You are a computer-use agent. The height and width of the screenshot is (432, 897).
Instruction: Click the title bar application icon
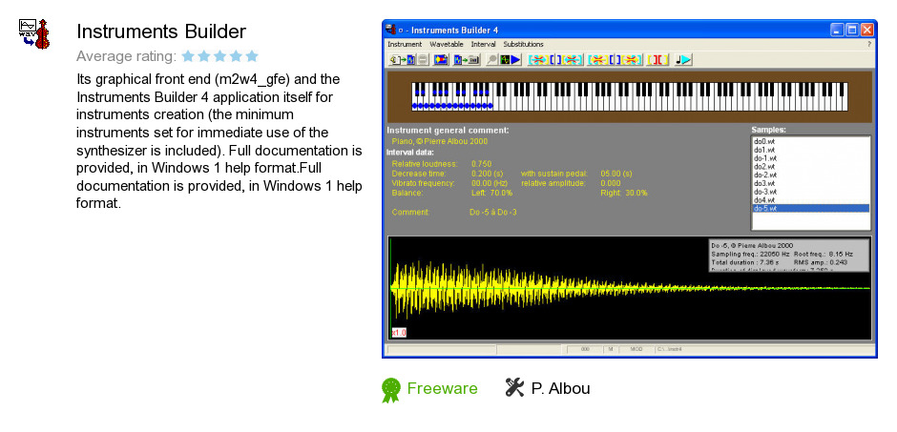pyautogui.click(x=390, y=30)
